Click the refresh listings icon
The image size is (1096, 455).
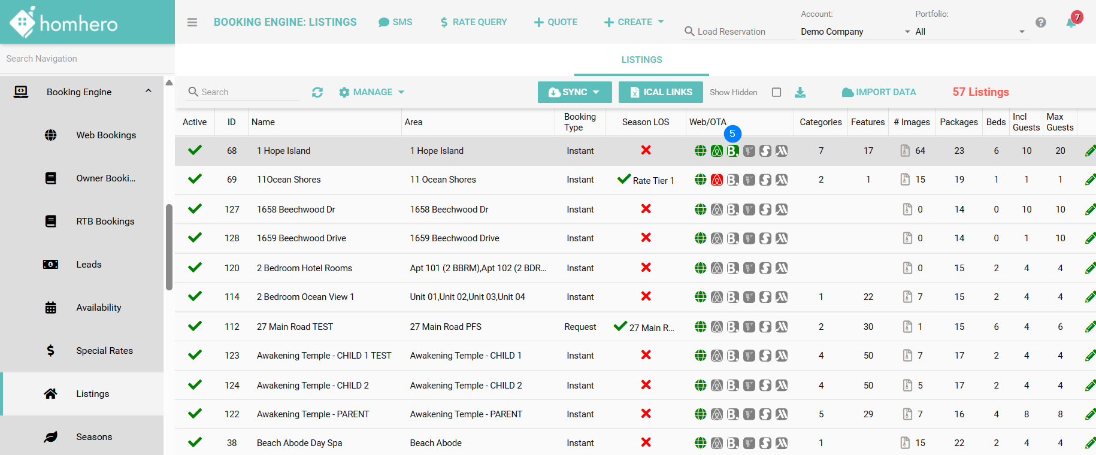317,92
